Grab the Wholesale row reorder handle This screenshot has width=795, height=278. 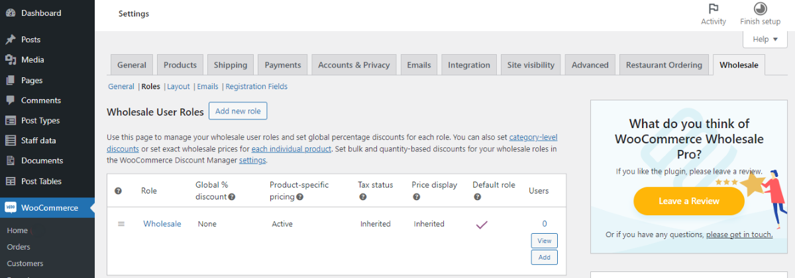(121, 224)
